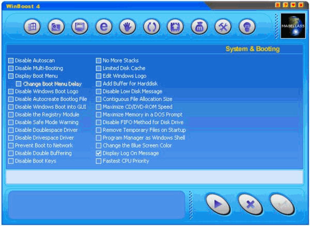Check Change the Blue Screen Color
310x226 pixels.
click(99, 145)
